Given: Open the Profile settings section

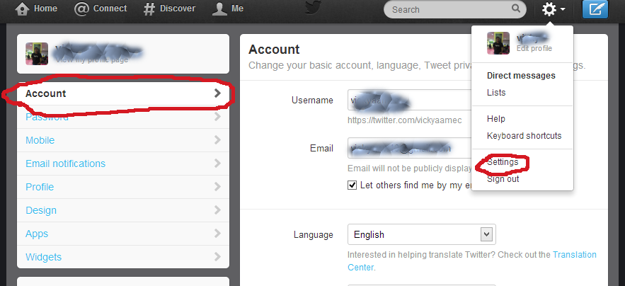Looking at the screenshot, I should tap(123, 187).
